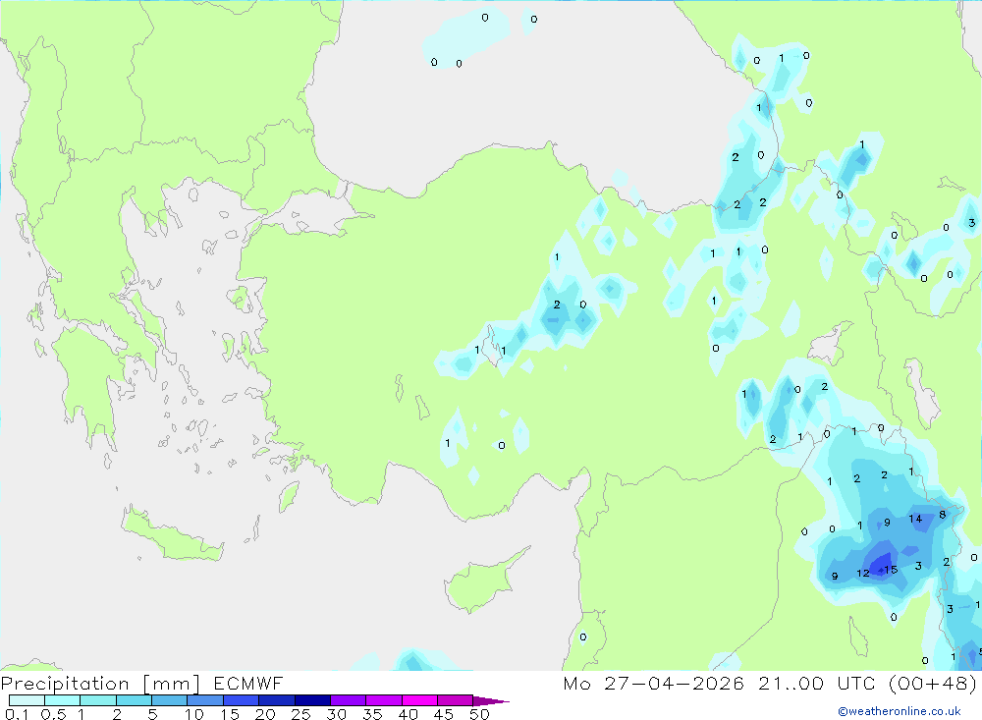Click the 1–2 mm legend color swatch
The height and width of the screenshot is (720, 982).
[x=98, y=700]
